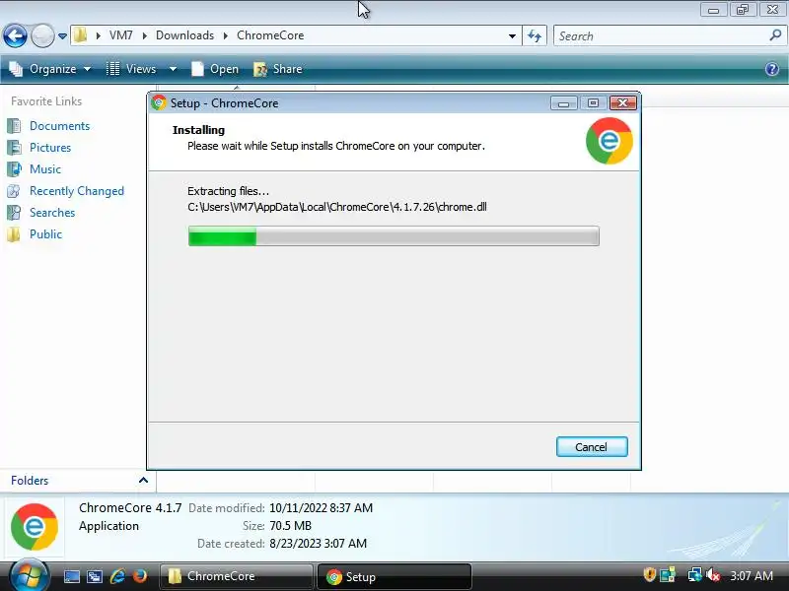Click ChromeCore 4.1.7 file name in details
The width and height of the screenshot is (789, 591).
point(130,508)
